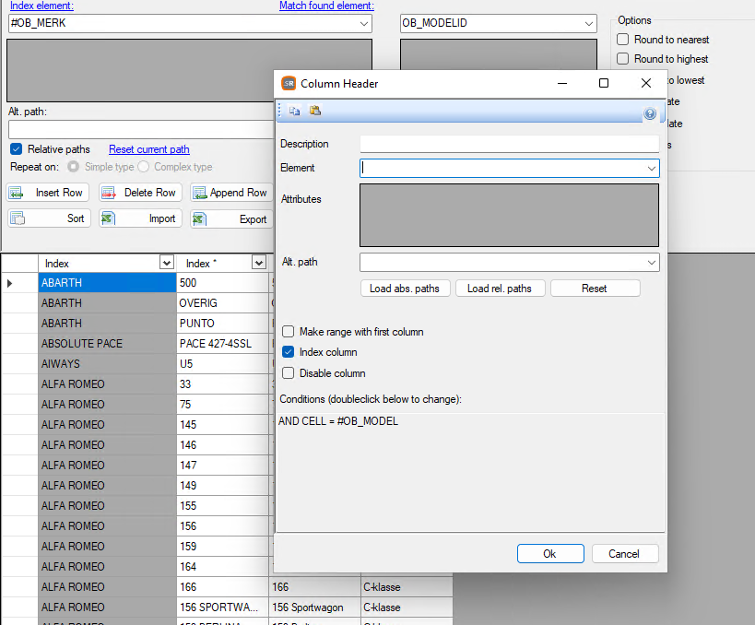Click the U5 cell
Viewport: 755px width, 625px height.
(x=222, y=363)
